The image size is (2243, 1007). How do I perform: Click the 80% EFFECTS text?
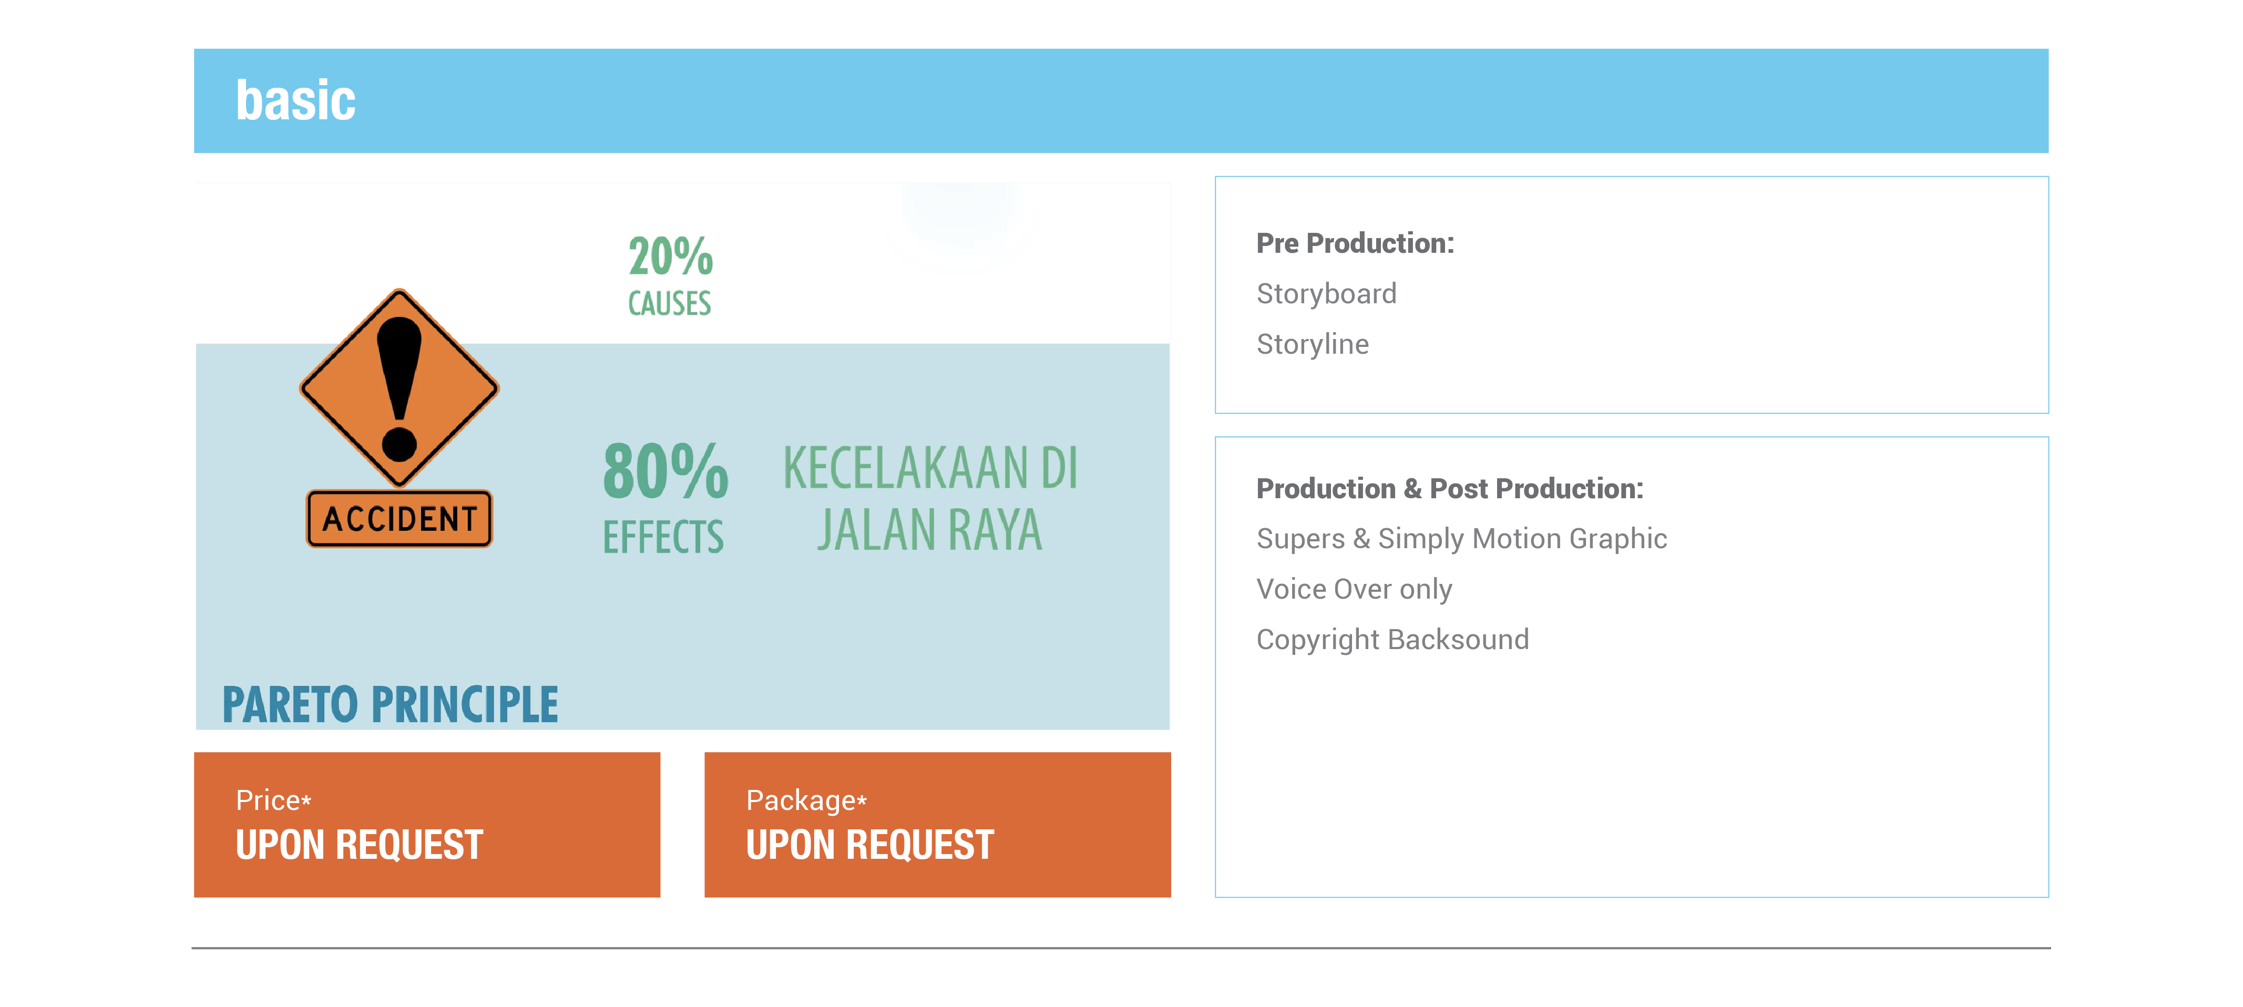[x=665, y=497]
